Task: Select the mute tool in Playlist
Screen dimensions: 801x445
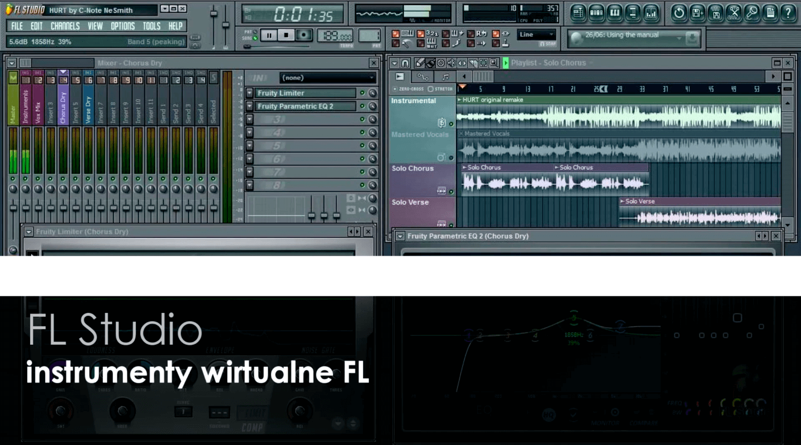Action: coord(451,63)
